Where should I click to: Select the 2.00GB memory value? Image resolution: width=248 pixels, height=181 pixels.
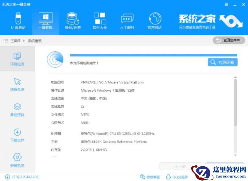94,150
